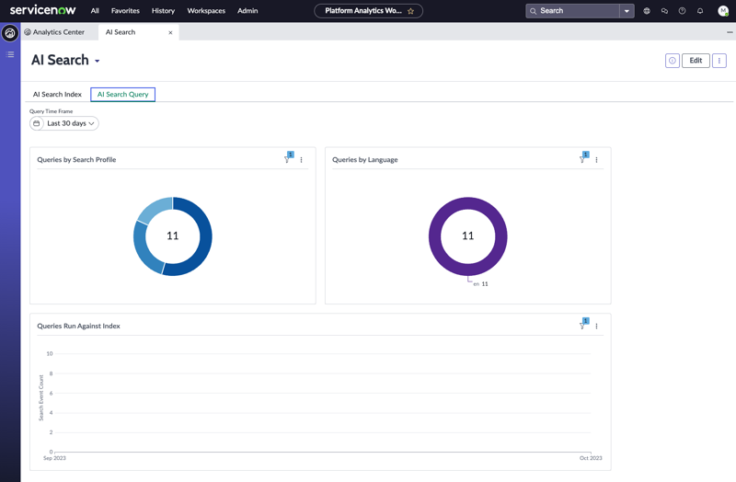Click the Query Time Frame label

[x=52, y=111]
